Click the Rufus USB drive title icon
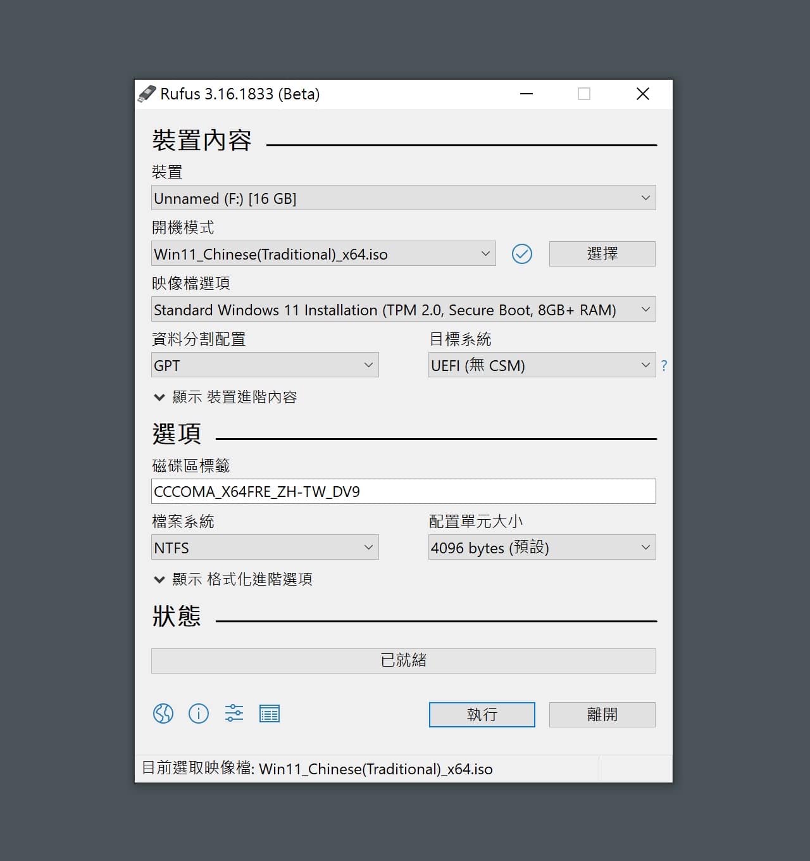The width and height of the screenshot is (810, 861). pyautogui.click(x=147, y=94)
